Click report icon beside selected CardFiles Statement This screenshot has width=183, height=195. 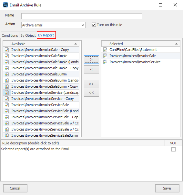[105, 50]
